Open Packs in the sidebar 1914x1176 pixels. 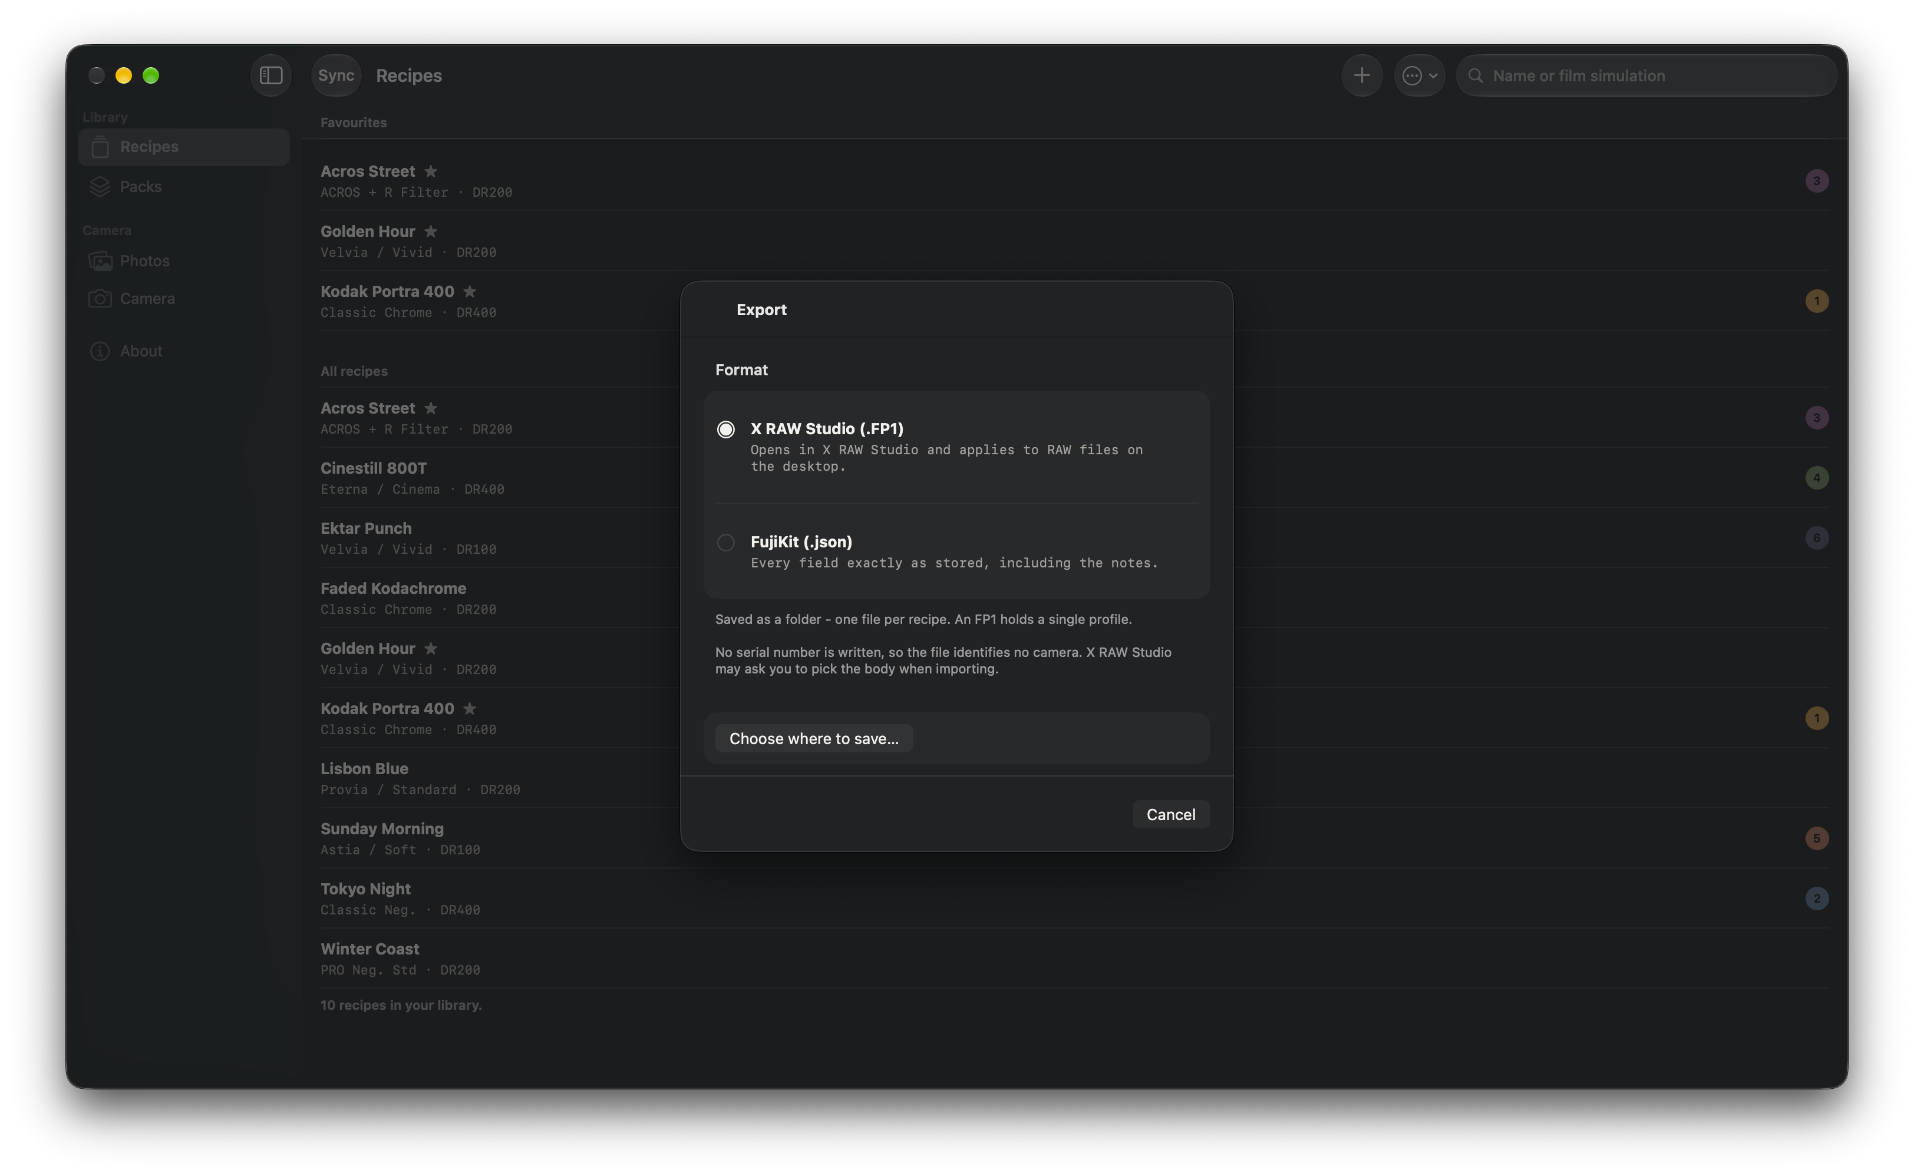[x=183, y=187]
